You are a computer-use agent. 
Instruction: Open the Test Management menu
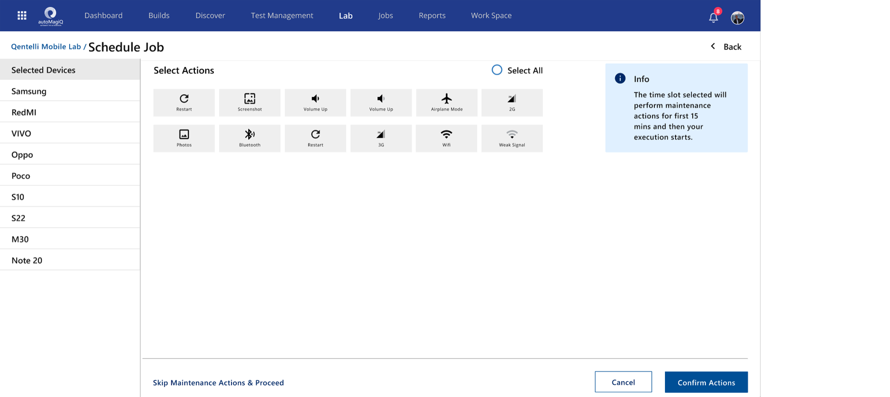click(x=282, y=15)
